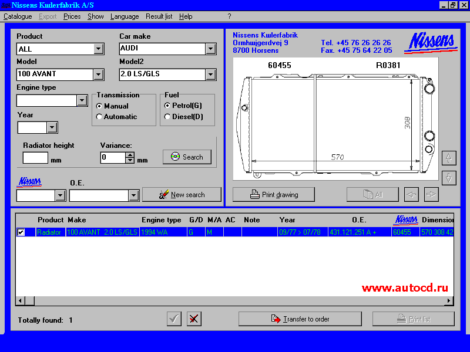
Task: Click the Nissens logo in the header
Action: pyautogui.click(x=431, y=42)
